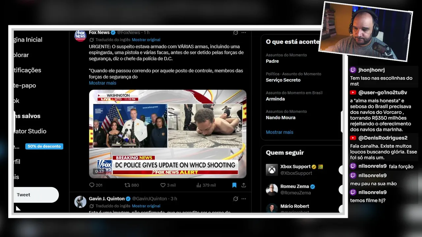
Task: Toggle bookmark on Fox News tweet
Action: point(234,185)
